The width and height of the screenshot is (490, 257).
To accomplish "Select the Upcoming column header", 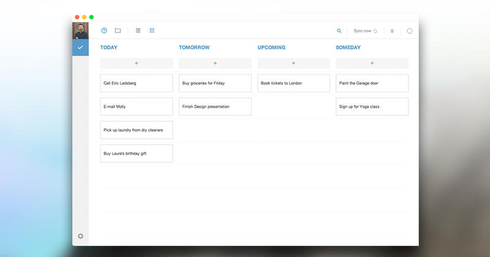I will pyautogui.click(x=271, y=48).
